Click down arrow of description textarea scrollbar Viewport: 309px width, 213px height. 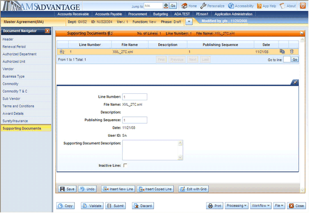click(180, 157)
